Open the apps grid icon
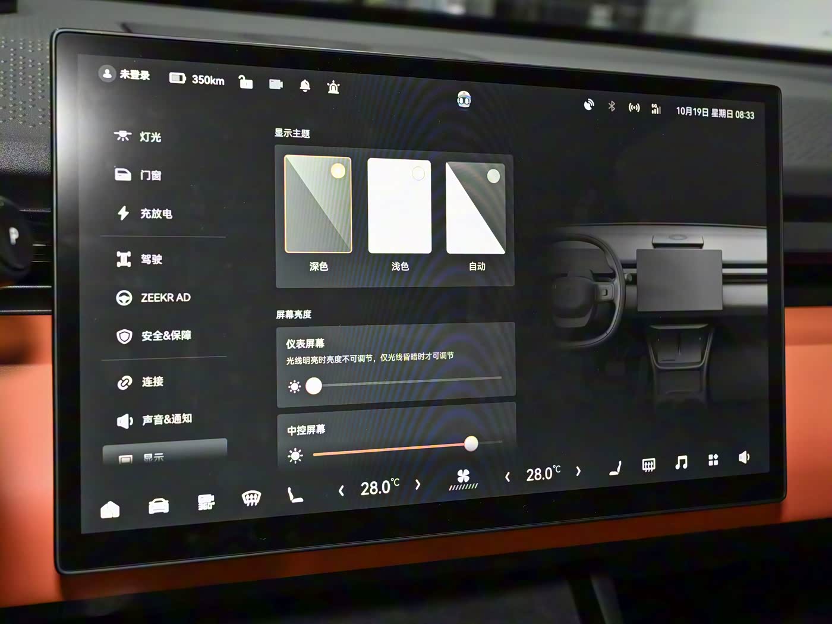This screenshot has width=832, height=624. (x=713, y=460)
